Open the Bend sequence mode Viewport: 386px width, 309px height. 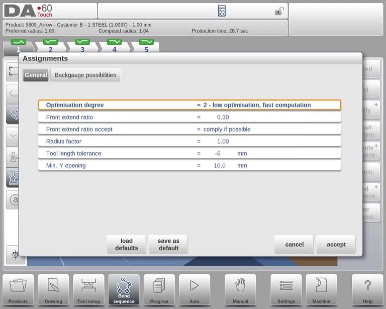[124, 290]
